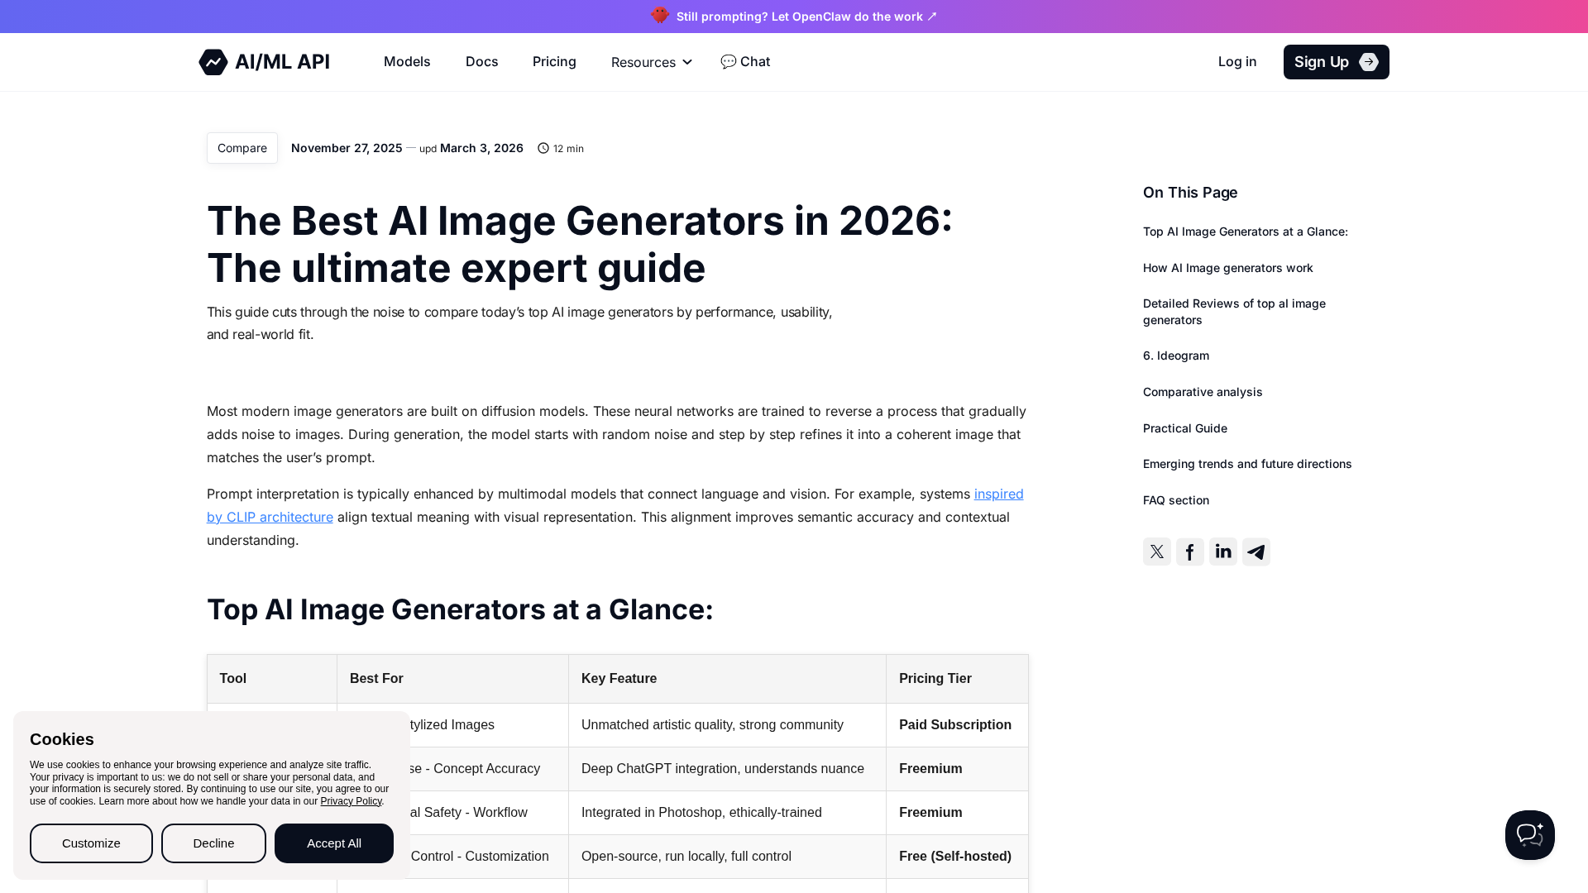This screenshot has width=1588, height=893.
Task: Open the floating chat support widget
Action: [x=1529, y=835]
